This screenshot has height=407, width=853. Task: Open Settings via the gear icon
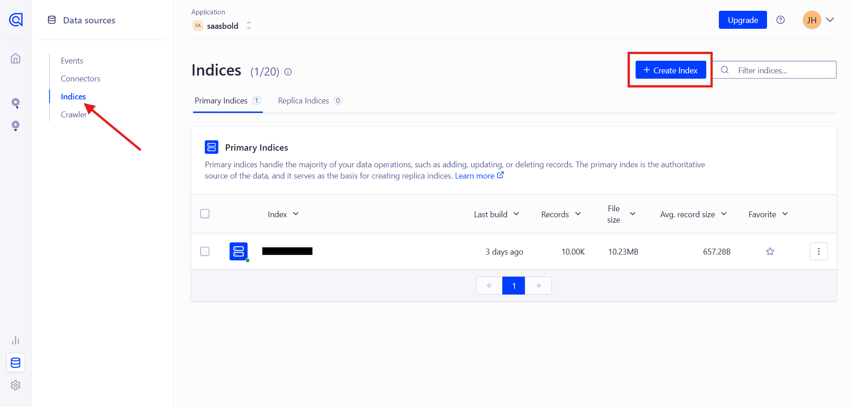[x=15, y=385]
